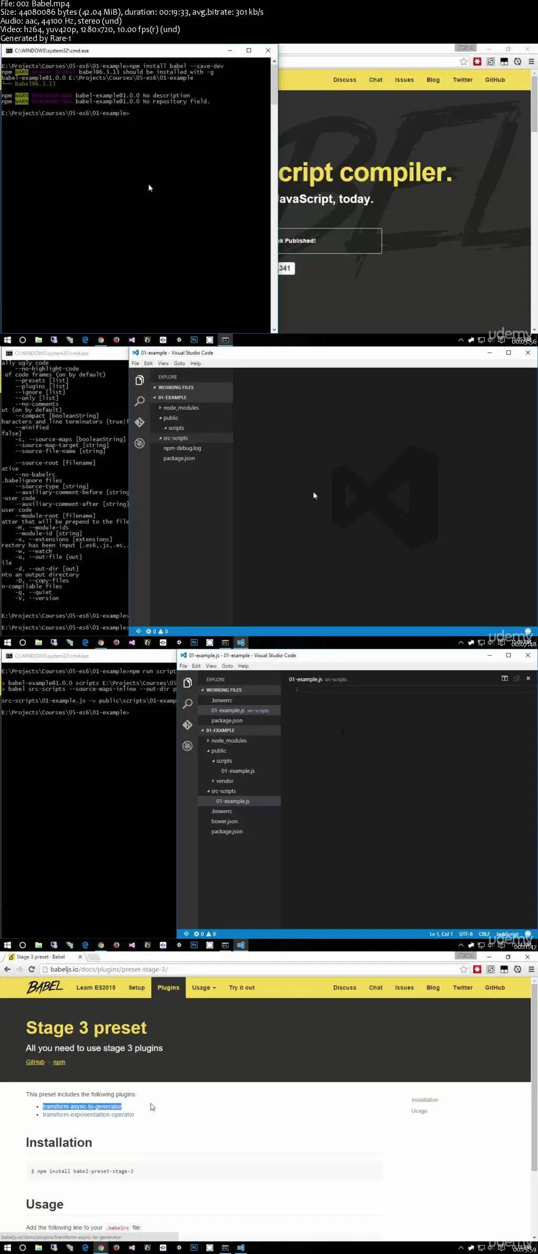The height and width of the screenshot is (1254, 538).
Task: Open Explorer icon in the 01-example.js VS Code window
Action: (188, 683)
